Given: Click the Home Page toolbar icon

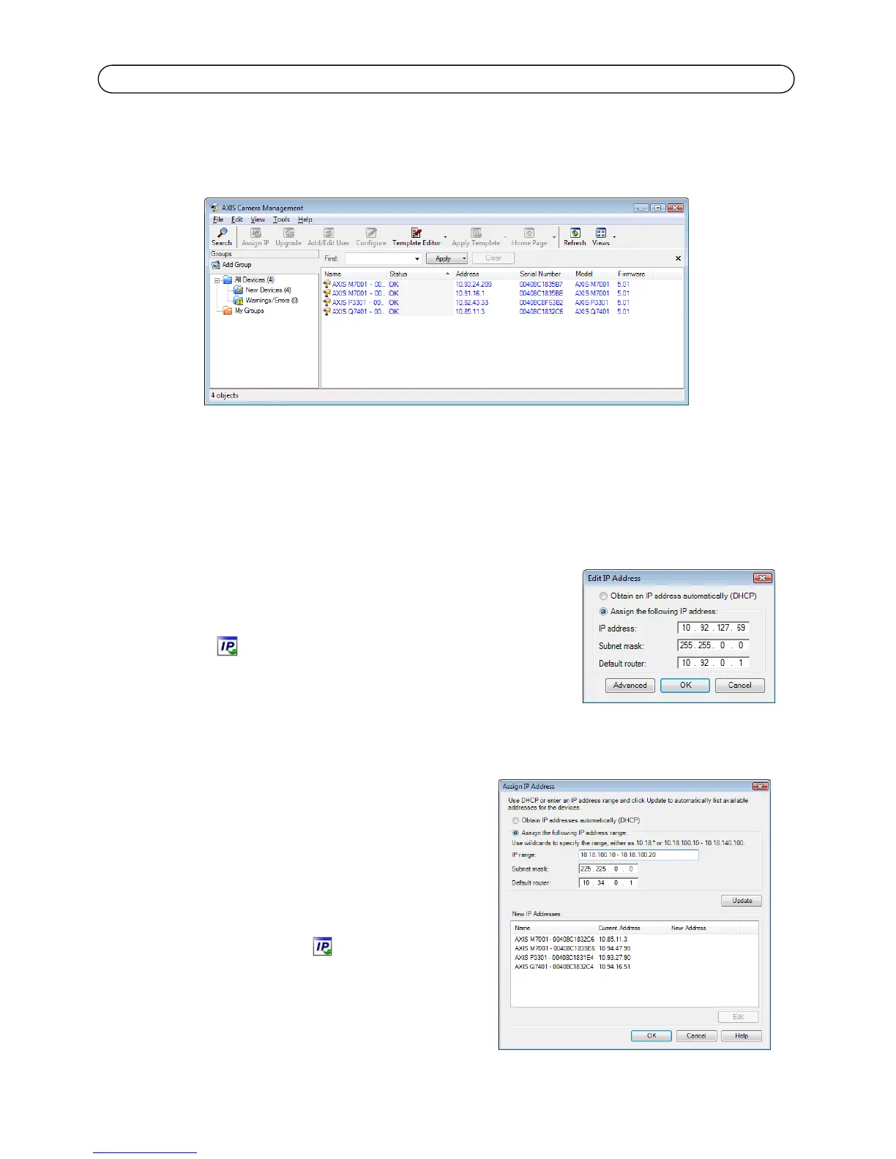Looking at the screenshot, I should (529, 236).
